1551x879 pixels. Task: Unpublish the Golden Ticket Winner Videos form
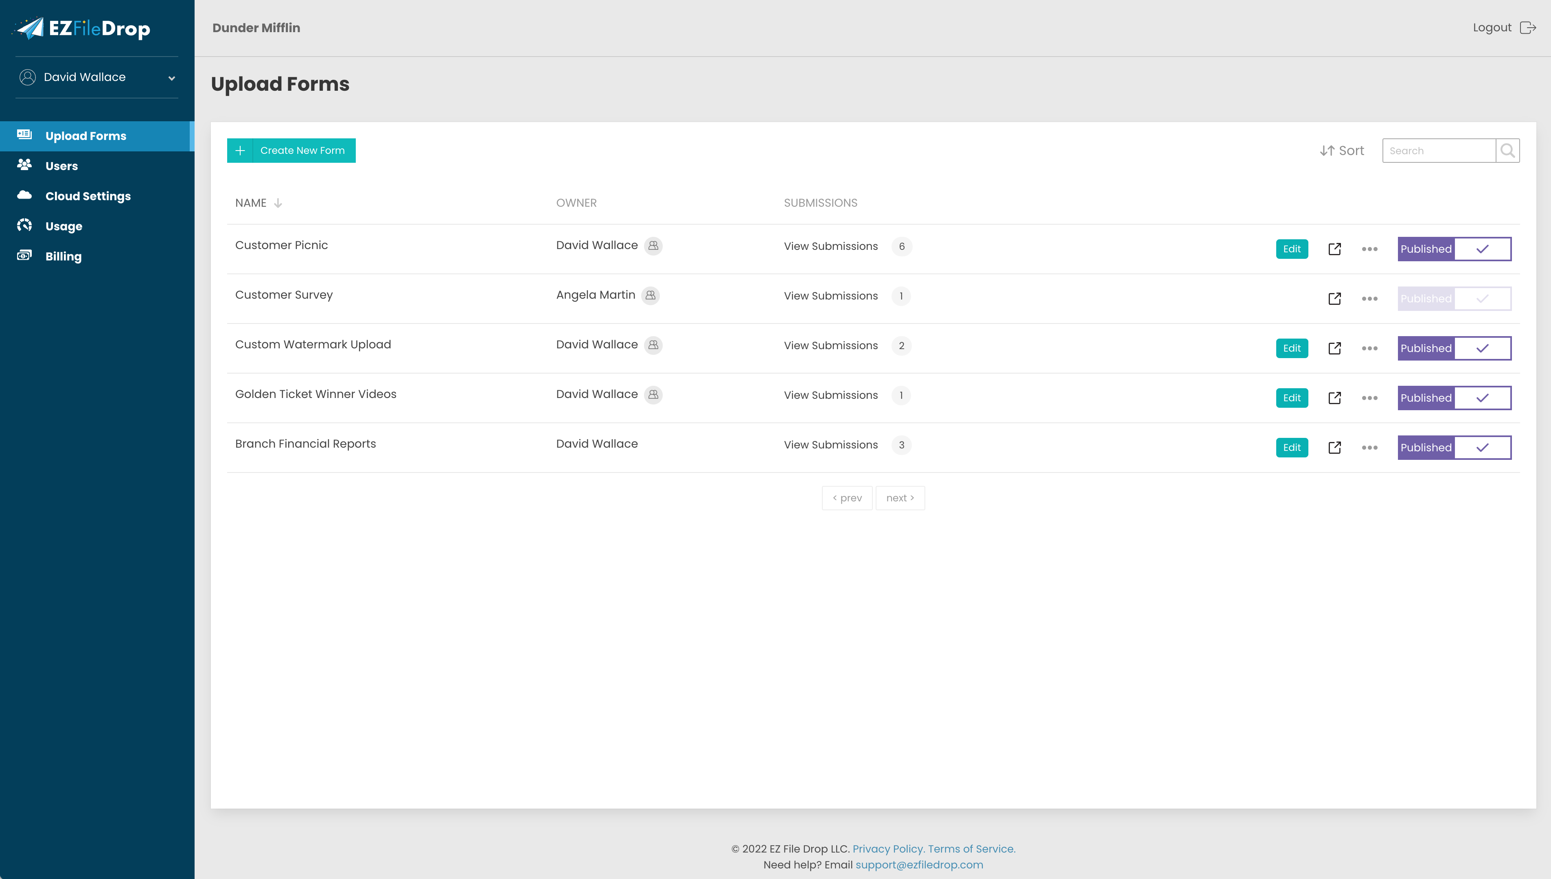(1454, 398)
